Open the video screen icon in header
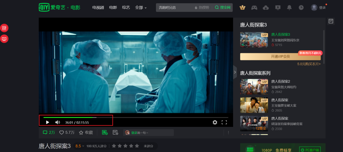This screenshot has width=343, height=152. (x=277, y=8)
